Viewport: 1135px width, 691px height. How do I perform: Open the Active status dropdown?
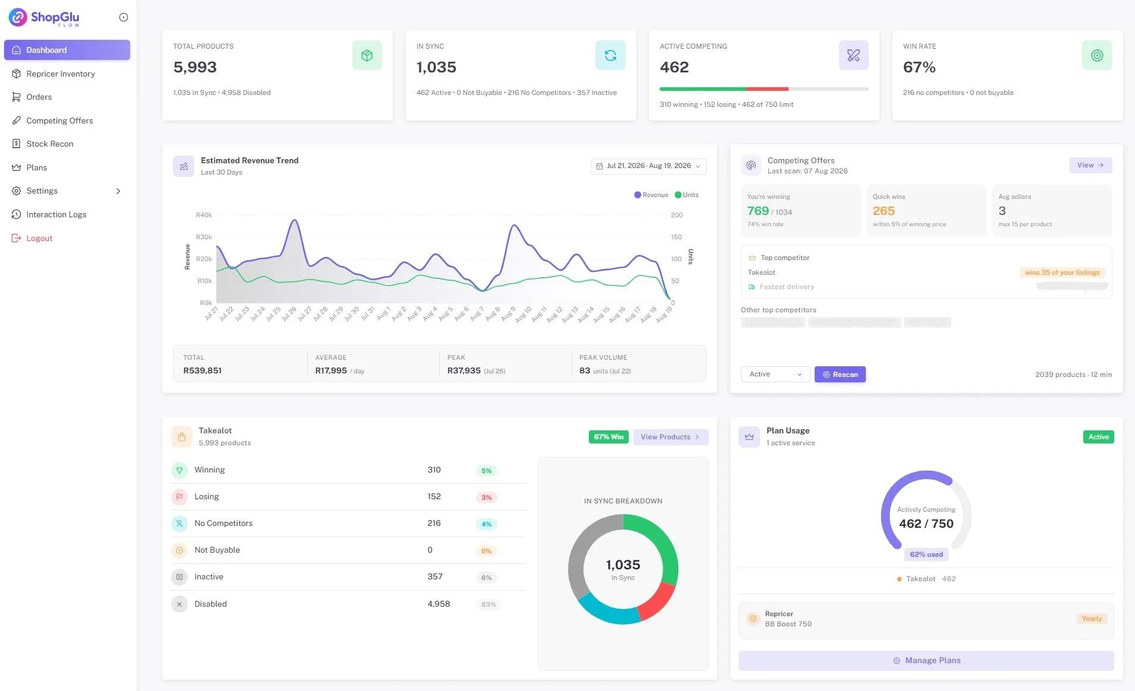pos(775,374)
